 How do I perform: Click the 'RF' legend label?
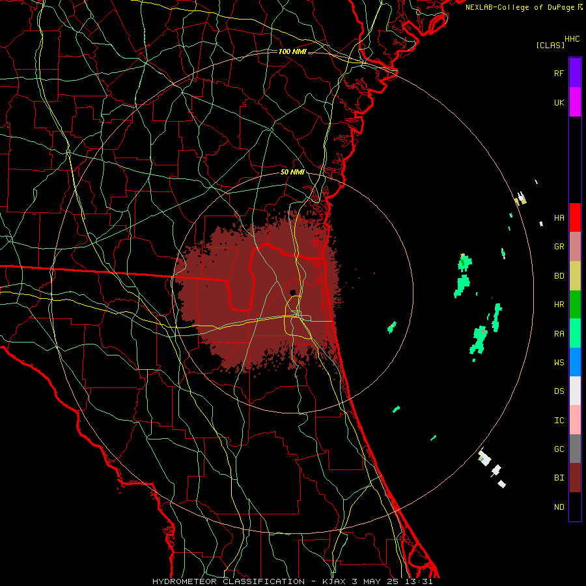[559, 73]
